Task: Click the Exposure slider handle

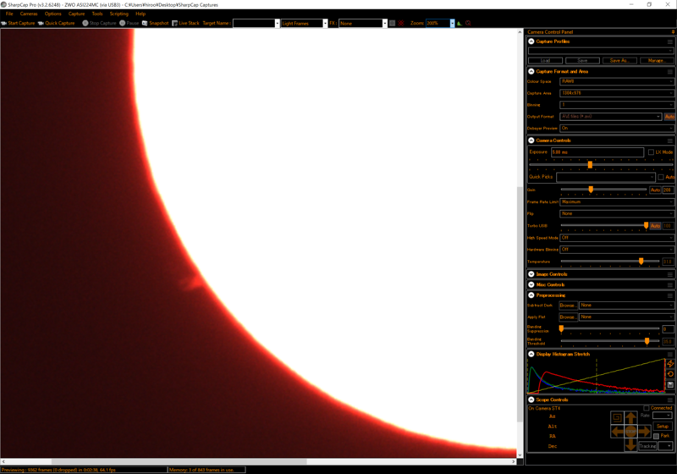Action: tap(590, 165)
